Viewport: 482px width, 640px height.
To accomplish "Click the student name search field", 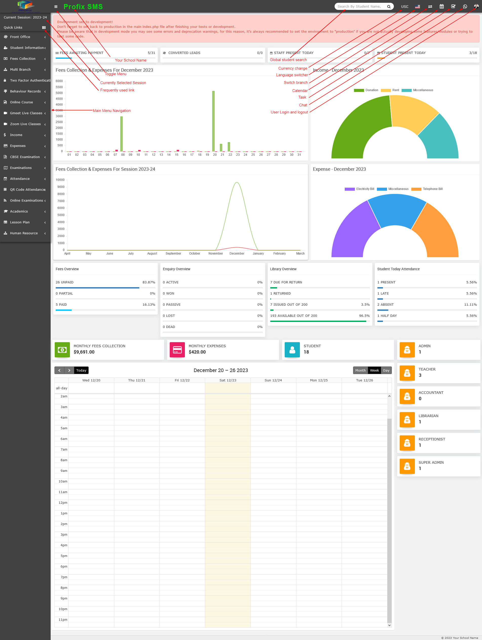I will pyautogui.click(x=360, y=6).
